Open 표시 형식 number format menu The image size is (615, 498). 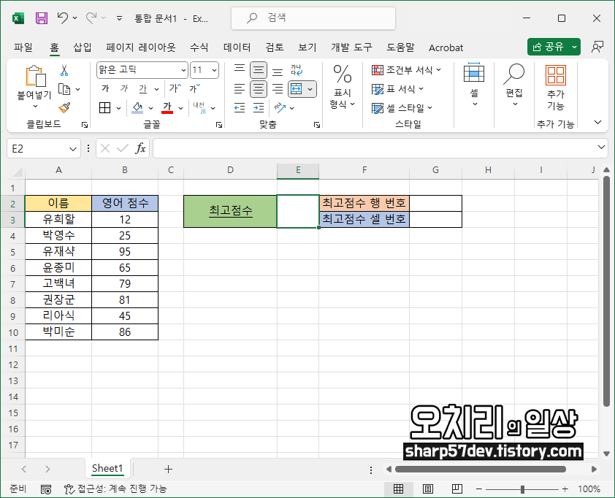[x=343, y=87]
